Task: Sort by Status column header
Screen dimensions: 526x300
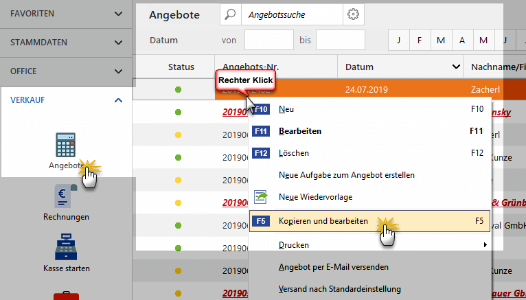Action: pos(181,67)
